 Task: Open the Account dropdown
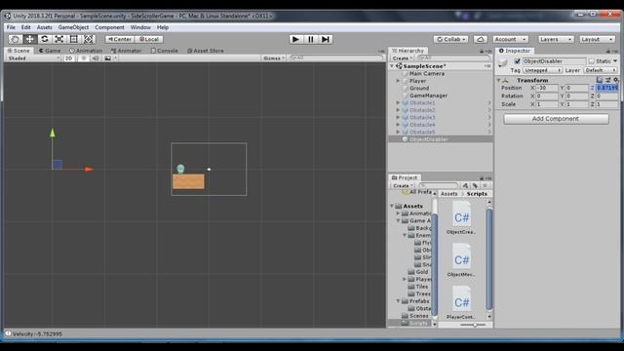(510, 39)
